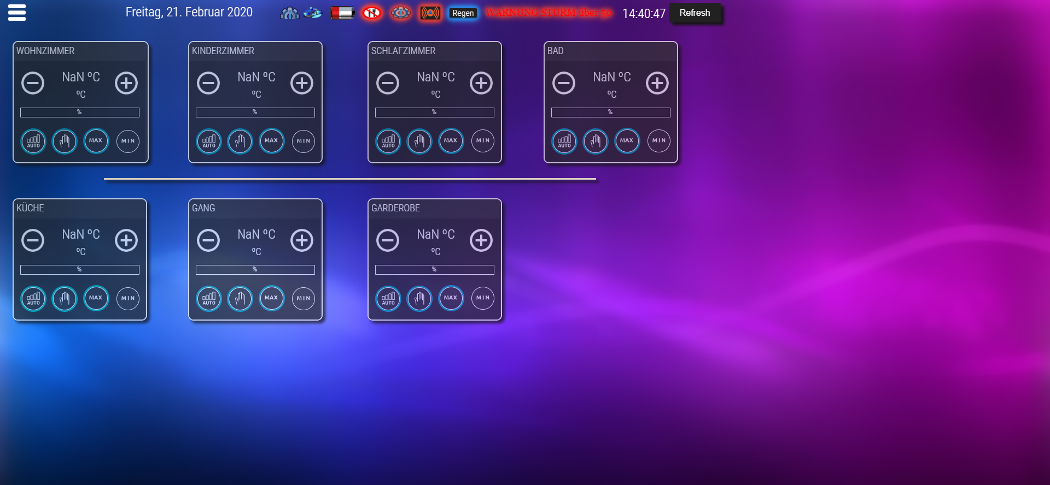Set Schlafzimmer heating to MAX
Screen dimensions: 1050x485
(x=451, y=141)
